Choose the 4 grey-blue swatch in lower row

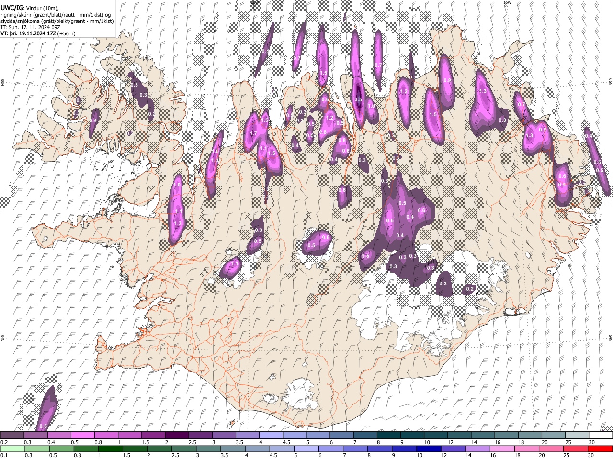click(x=257, y=448)
